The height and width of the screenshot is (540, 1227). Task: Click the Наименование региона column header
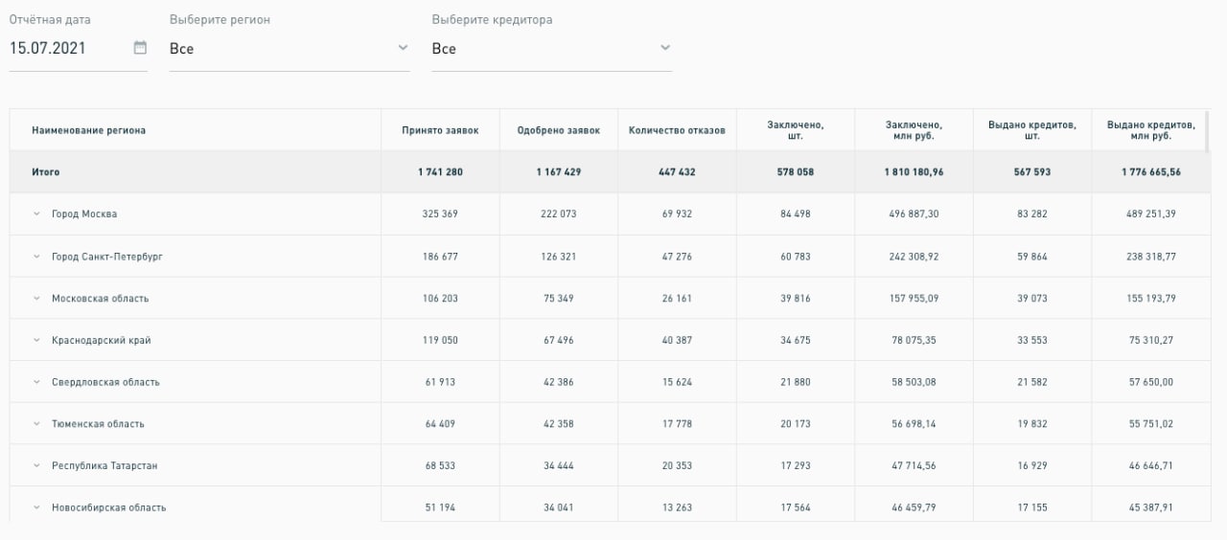coord(89,130)
